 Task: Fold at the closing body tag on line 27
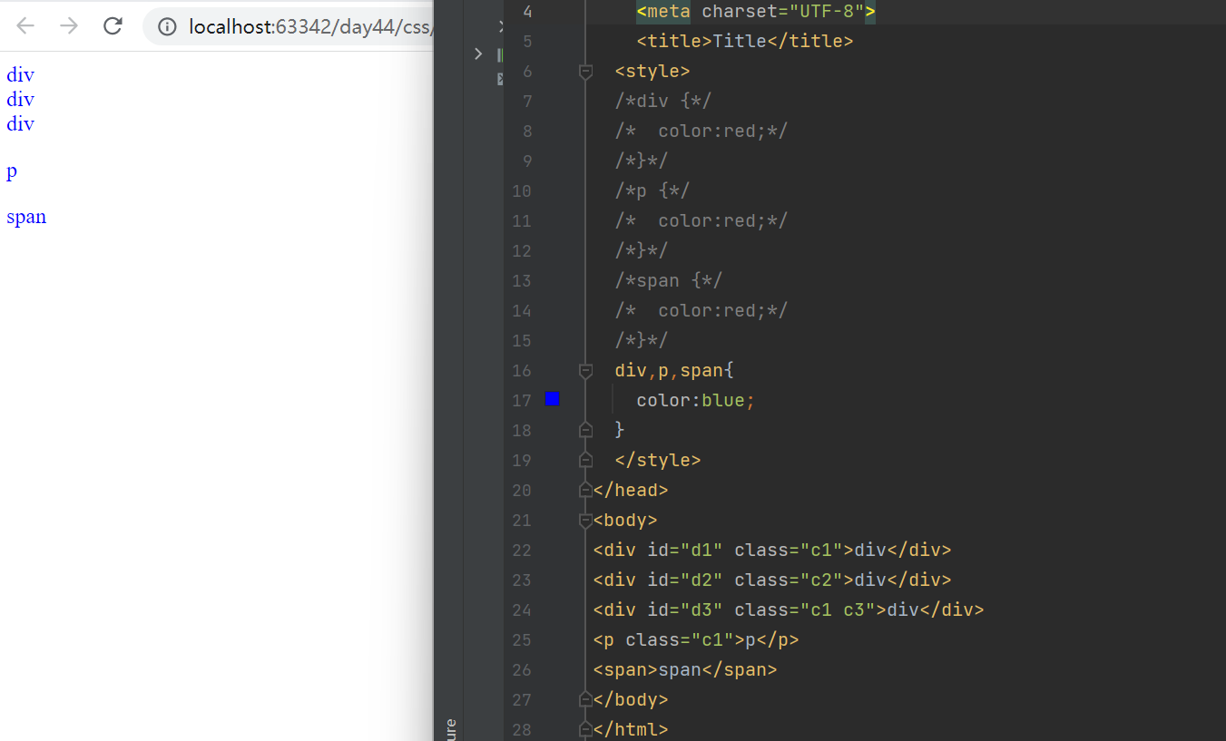click(585, 699)
